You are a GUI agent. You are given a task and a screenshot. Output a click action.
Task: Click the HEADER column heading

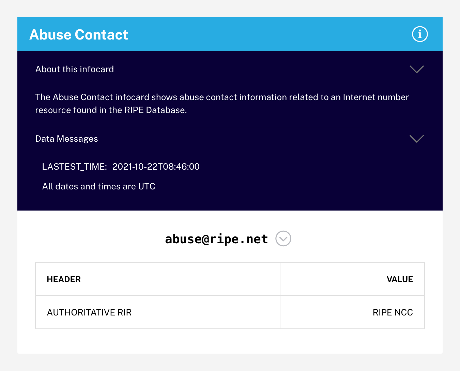tap(64, 279)
